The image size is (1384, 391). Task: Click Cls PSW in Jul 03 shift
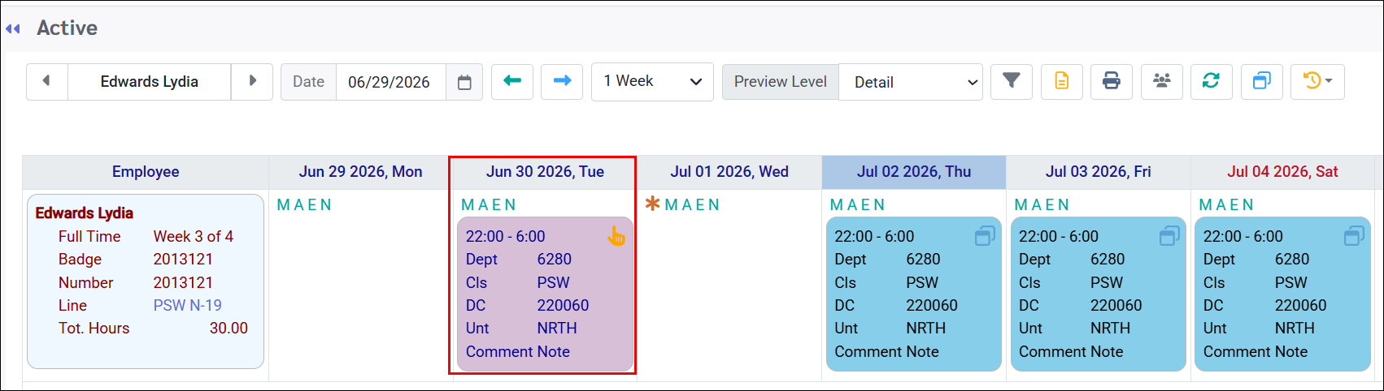click(1071, 283)
